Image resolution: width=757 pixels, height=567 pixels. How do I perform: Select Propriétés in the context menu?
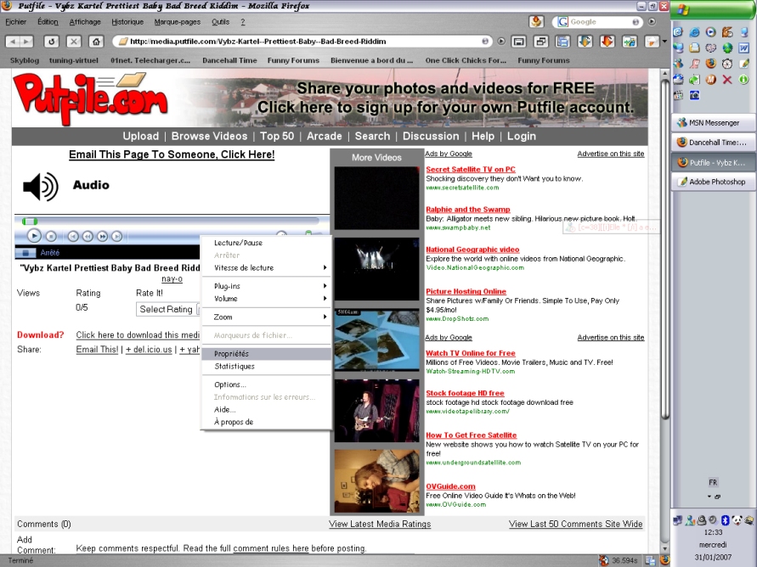pyautogui.click(x=266, y=353)
